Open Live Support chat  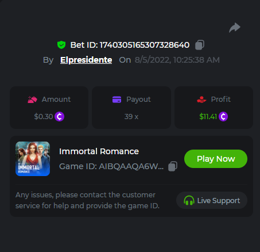coord(212,200)
